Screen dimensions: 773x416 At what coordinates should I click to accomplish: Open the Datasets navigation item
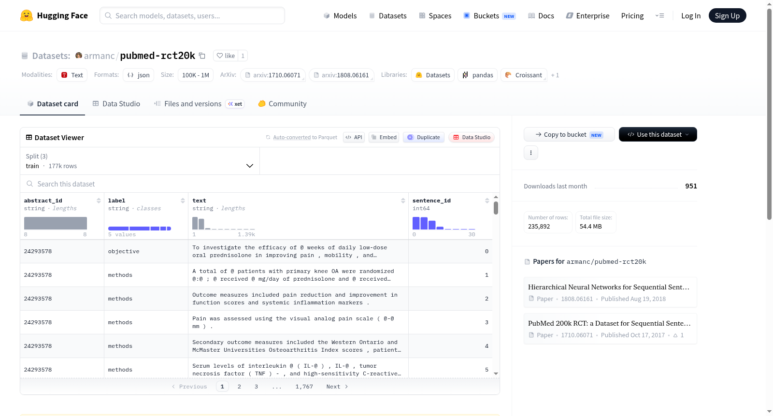(x=387, y=16)
